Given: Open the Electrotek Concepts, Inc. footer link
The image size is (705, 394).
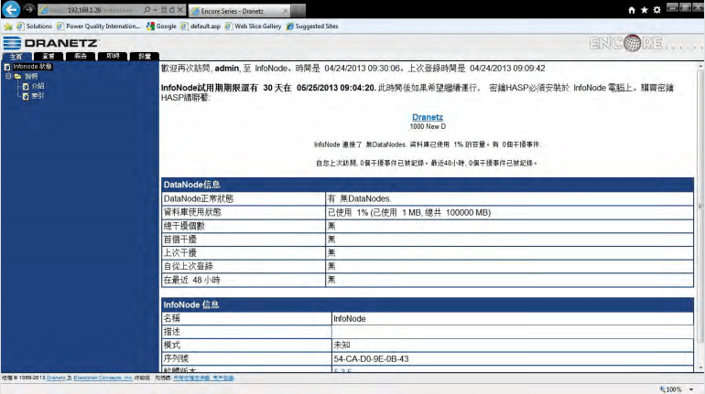Looking at the screenshot, I should (103, 378).
